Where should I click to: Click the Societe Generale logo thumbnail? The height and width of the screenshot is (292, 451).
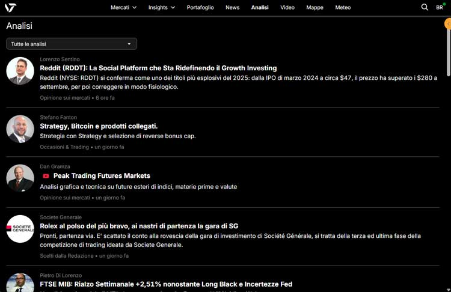pos(20,228)
